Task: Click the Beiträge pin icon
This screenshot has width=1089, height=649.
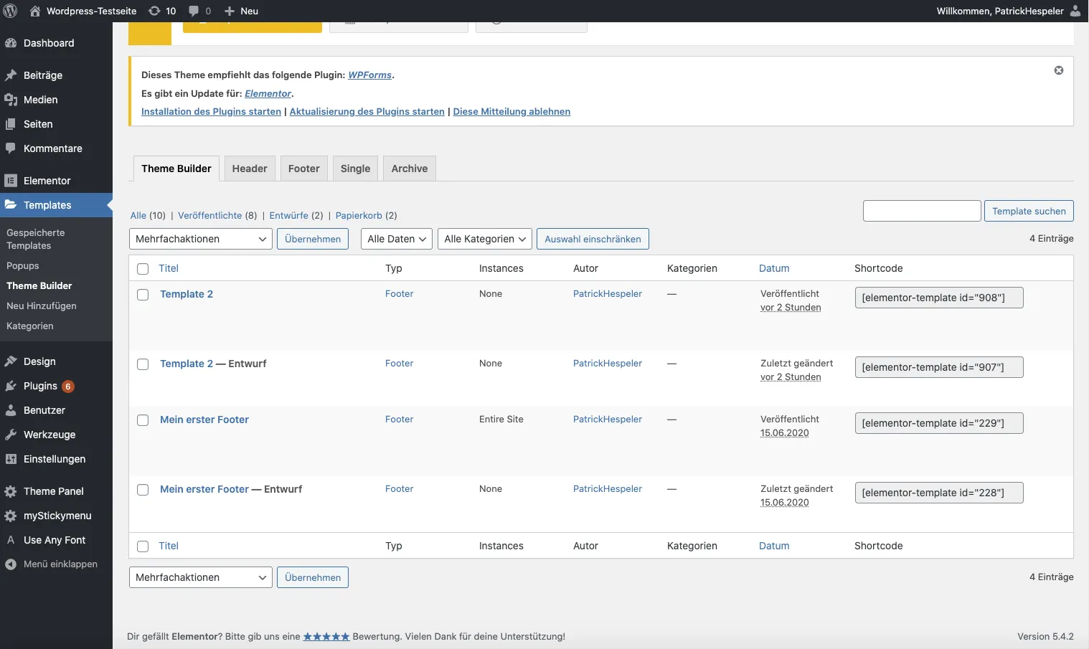Action: coord(11,75)
